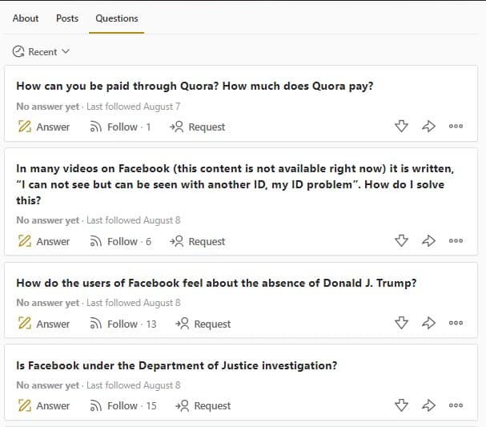486x427 pixels.
Task: Switch to the Posts tab
Action: pyautogui.click(x=67, y=18)
